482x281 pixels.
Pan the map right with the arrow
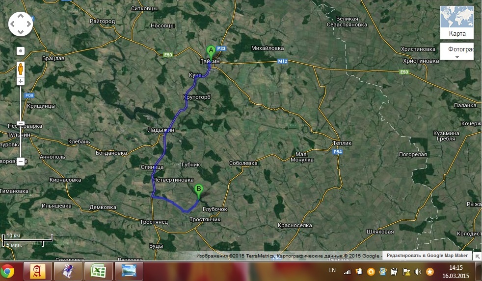click(x=28, y=24)
